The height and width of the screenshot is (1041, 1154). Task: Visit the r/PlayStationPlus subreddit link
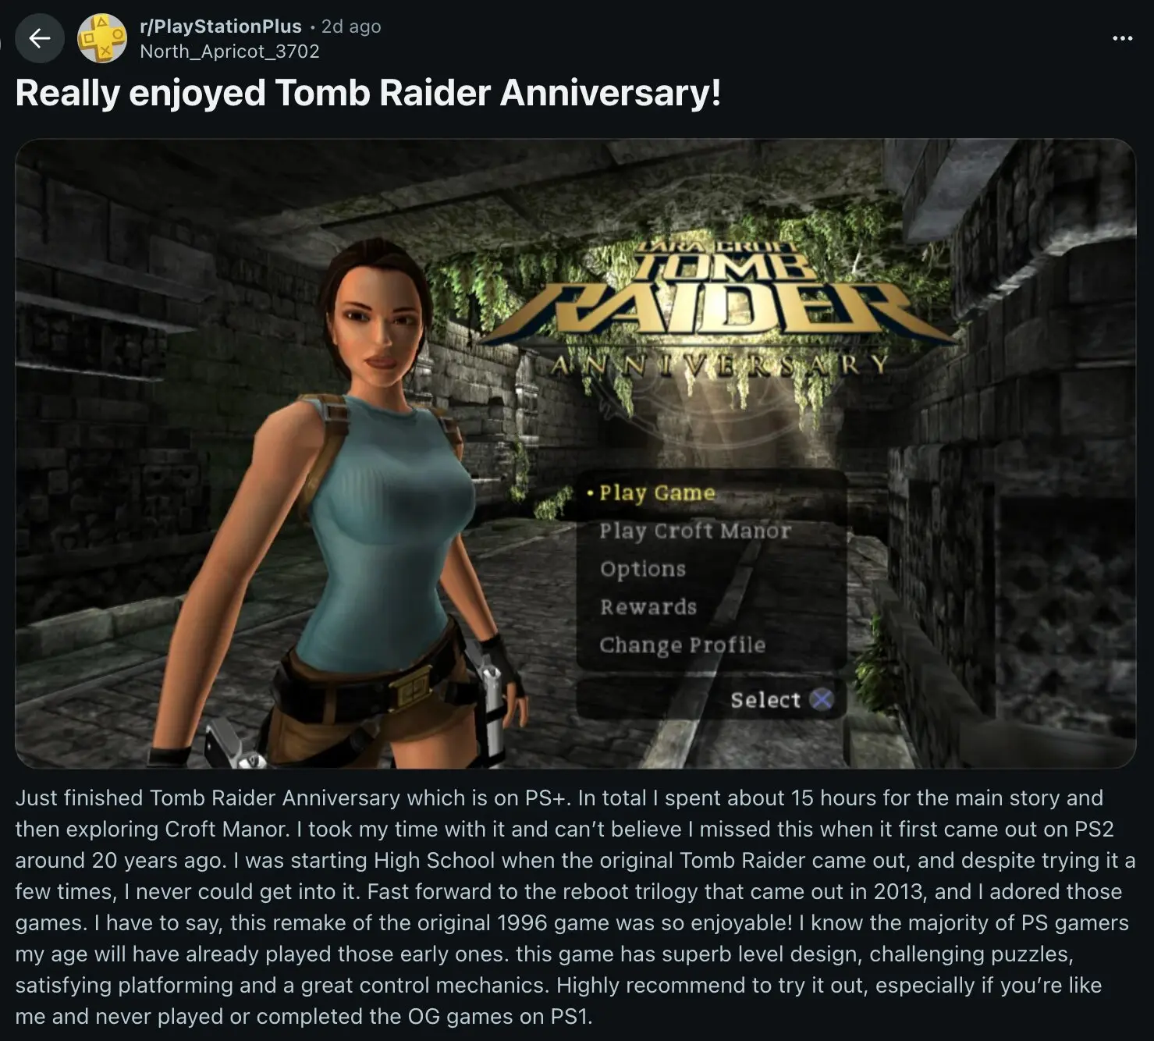click(221, 27)
